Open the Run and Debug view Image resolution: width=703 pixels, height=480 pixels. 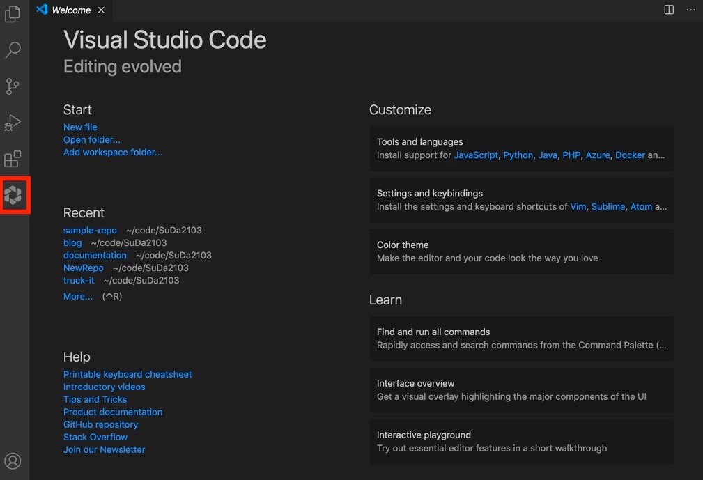(13, 123)
